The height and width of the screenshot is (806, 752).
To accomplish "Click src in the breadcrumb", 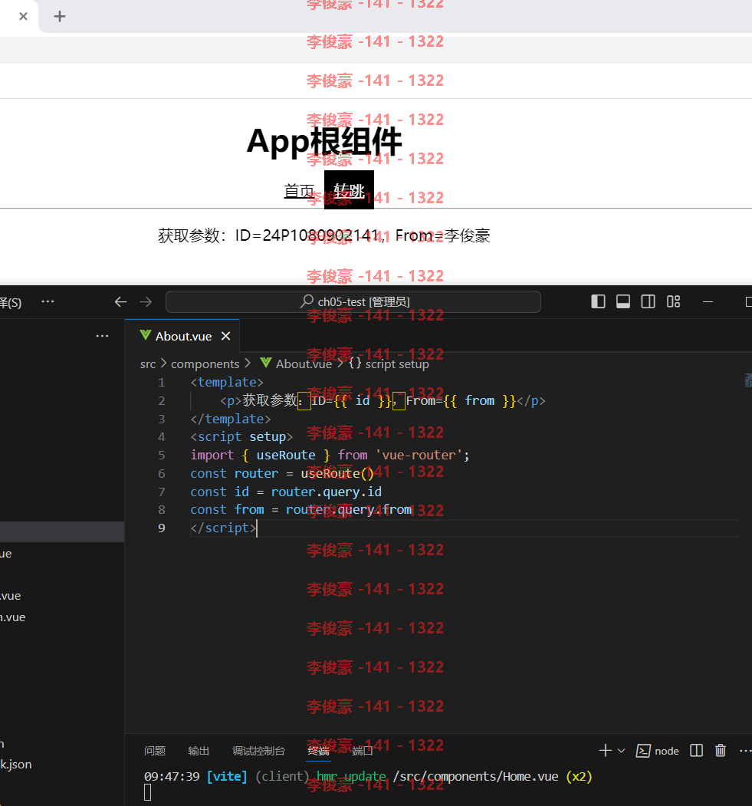I will pos(148,364).
